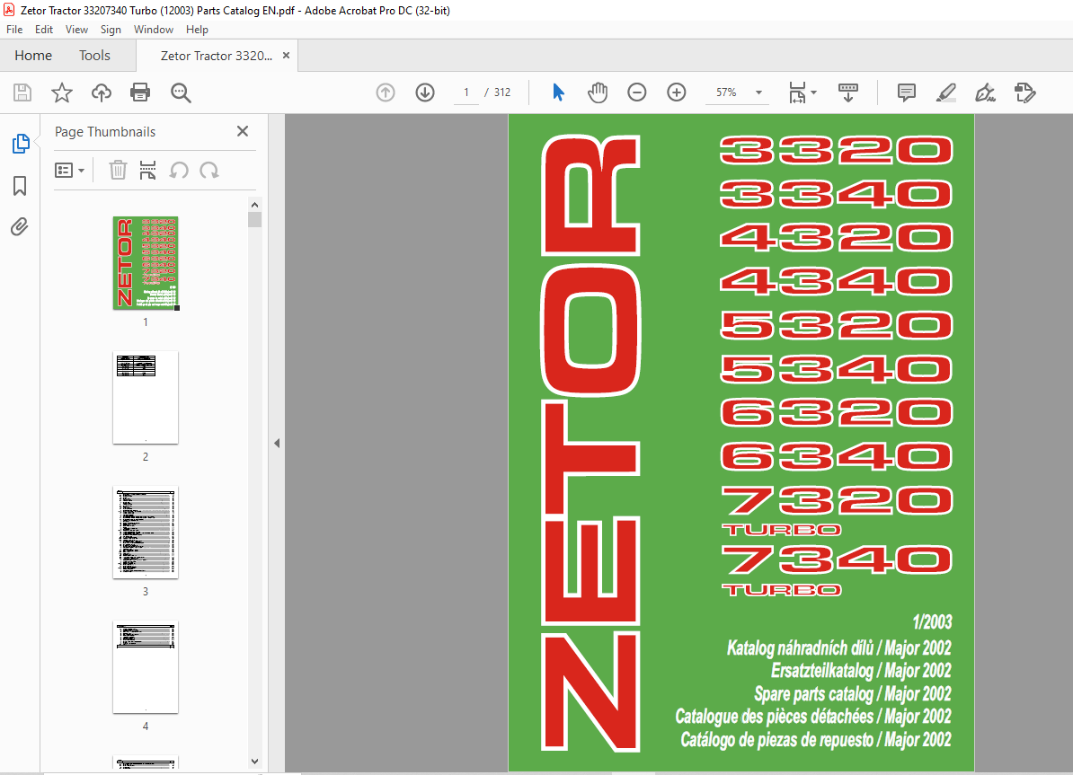Click the current page number field
1073x775 pixels.
tap(466, 92)
